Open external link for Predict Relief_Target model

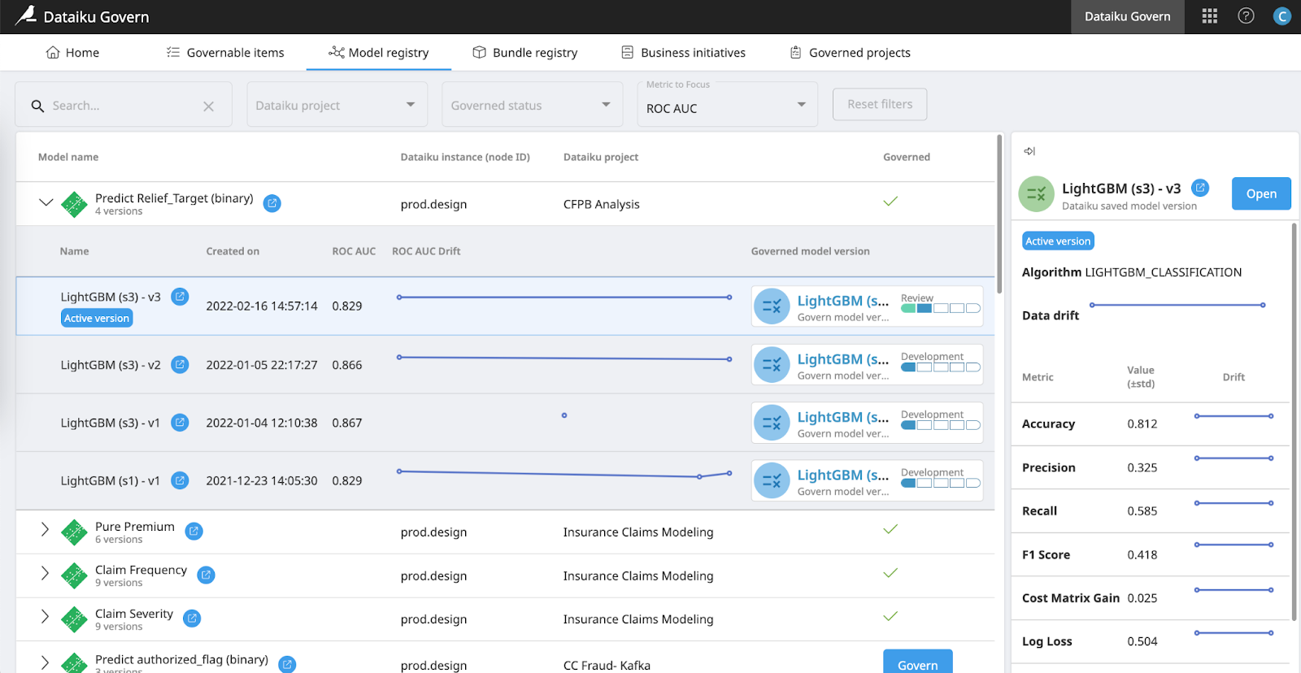[272, 203]
